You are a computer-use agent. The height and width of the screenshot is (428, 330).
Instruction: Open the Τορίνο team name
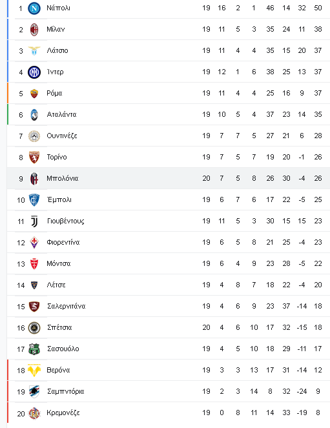[57, 157]
